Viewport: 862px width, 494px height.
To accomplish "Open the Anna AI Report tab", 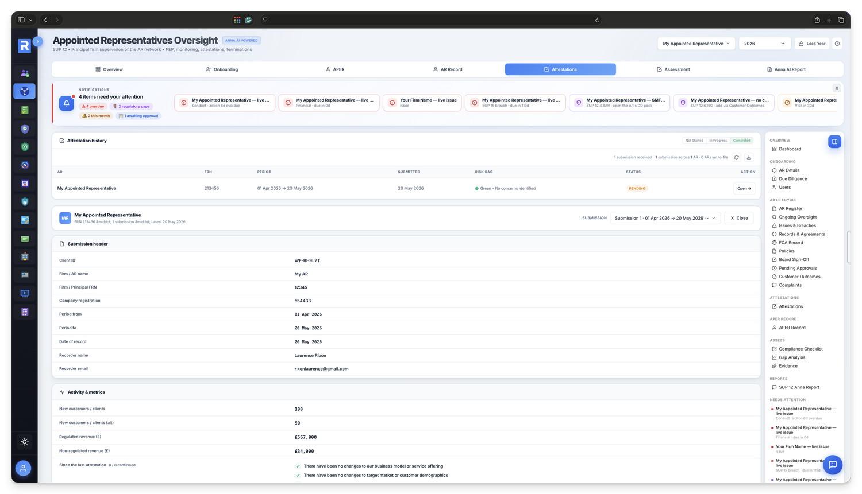I will coord(786,69).
